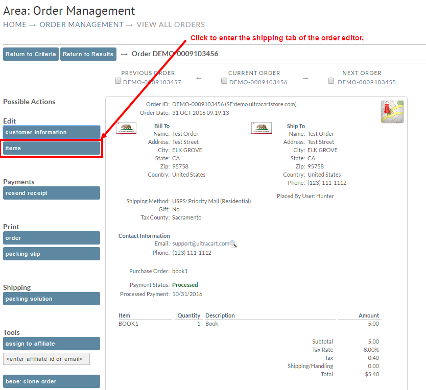Image resolution: width=426 pixels, height=390 pixels.
Task: Open the packing solution
Action: (x=52, y=299)
